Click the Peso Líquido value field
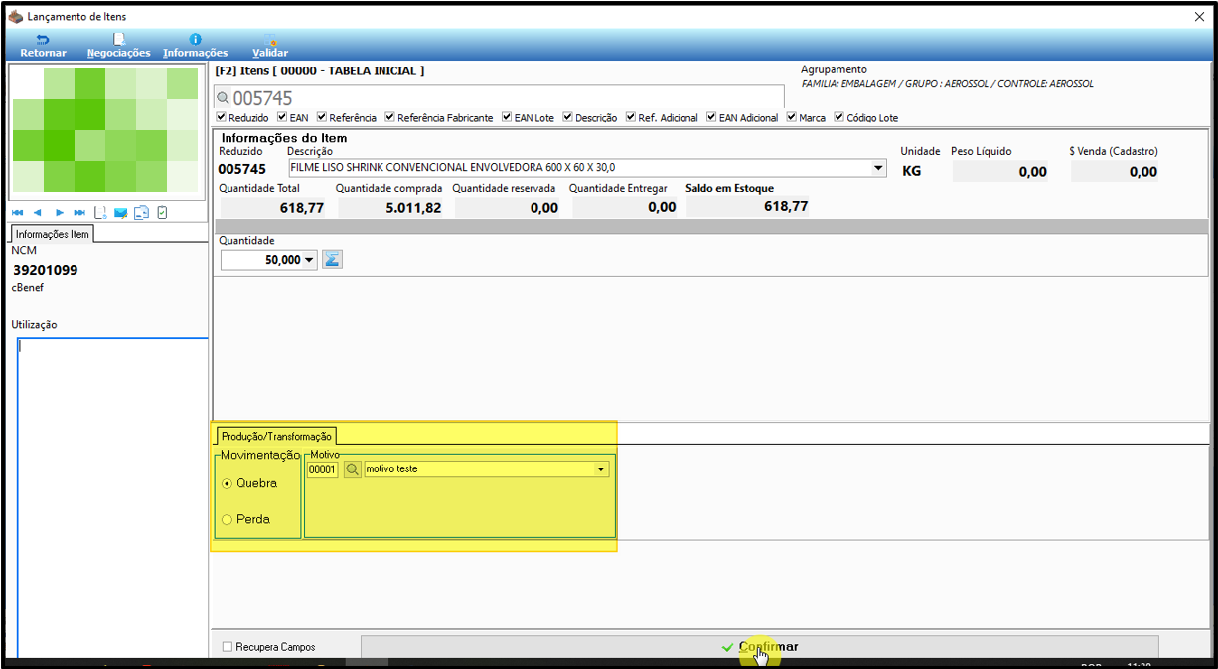The width and height of the screenshot is (1218, 669). (1000, 171)
